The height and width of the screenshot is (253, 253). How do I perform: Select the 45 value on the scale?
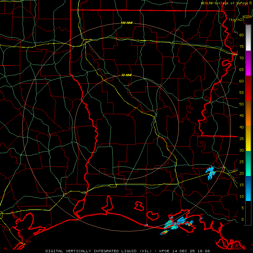(x=241, y=116)
